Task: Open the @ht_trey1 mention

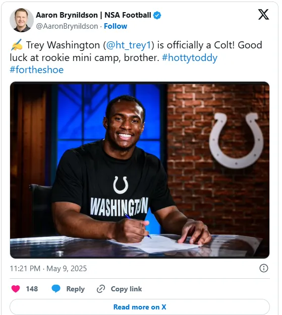Action: 128,45
